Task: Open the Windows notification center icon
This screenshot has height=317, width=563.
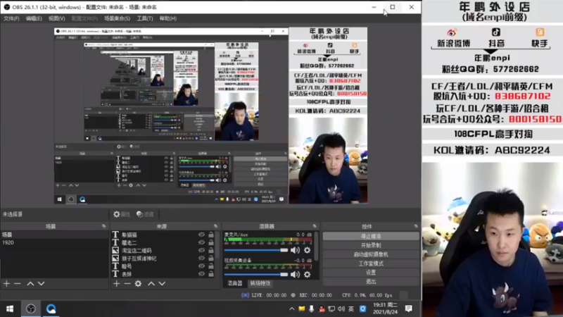Action: click(x=409, y=309)
